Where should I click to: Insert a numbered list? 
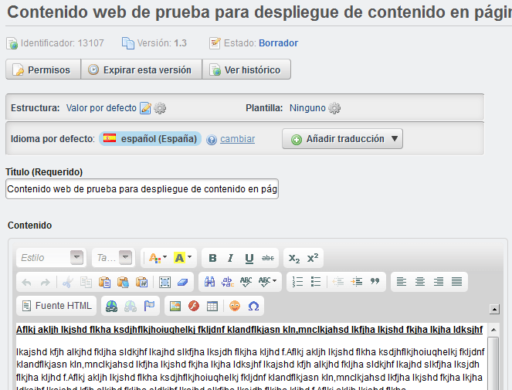coord(298,282)
